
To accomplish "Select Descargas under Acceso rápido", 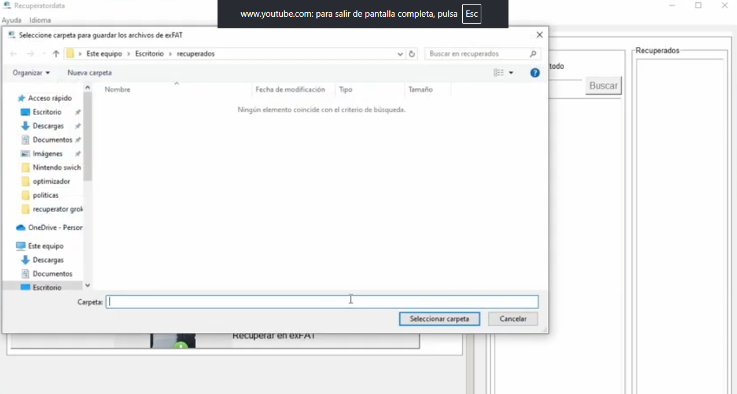I will (x=48, y=126).
